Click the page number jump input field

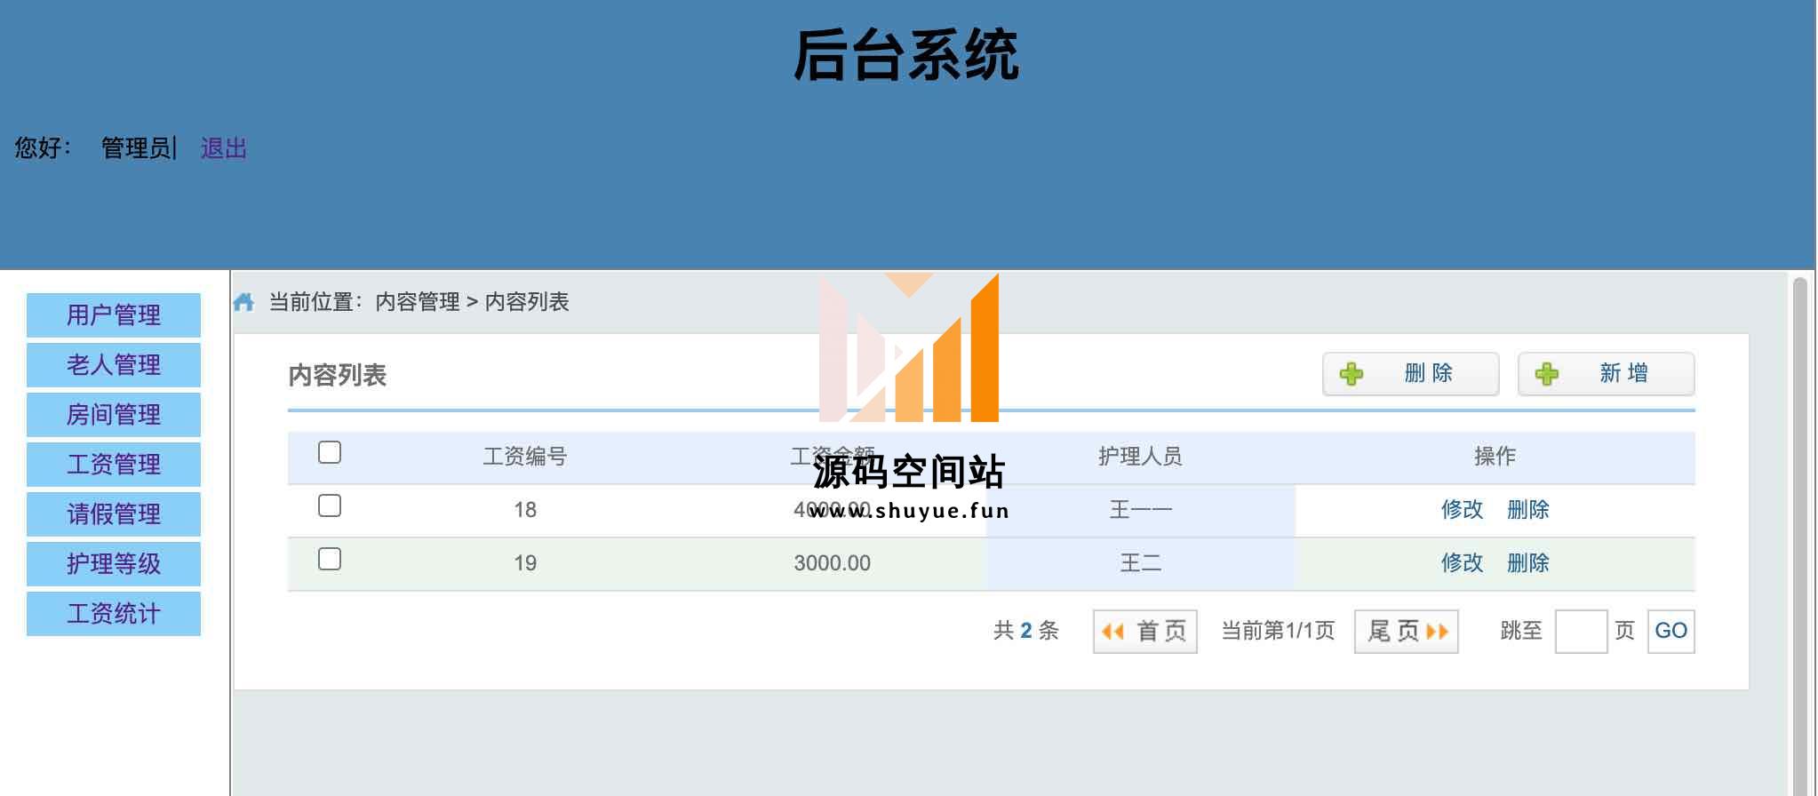pos(1581,632)
